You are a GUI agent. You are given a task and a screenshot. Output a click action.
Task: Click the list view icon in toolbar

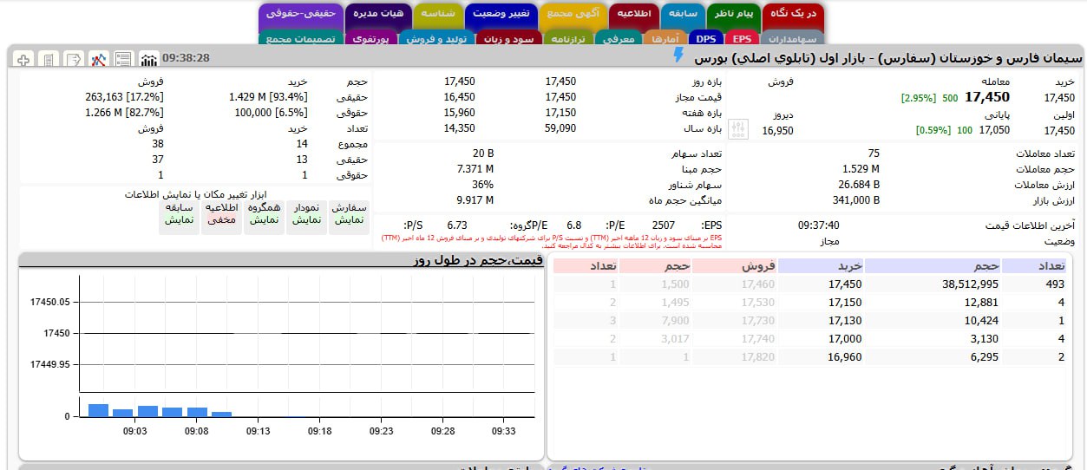point(124,59)
